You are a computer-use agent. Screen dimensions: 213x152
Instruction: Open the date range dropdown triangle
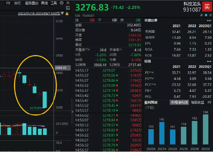62,13
